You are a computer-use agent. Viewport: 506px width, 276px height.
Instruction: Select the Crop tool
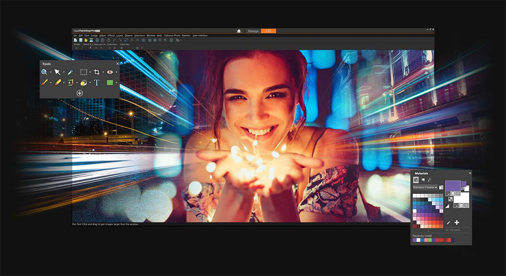97,72
